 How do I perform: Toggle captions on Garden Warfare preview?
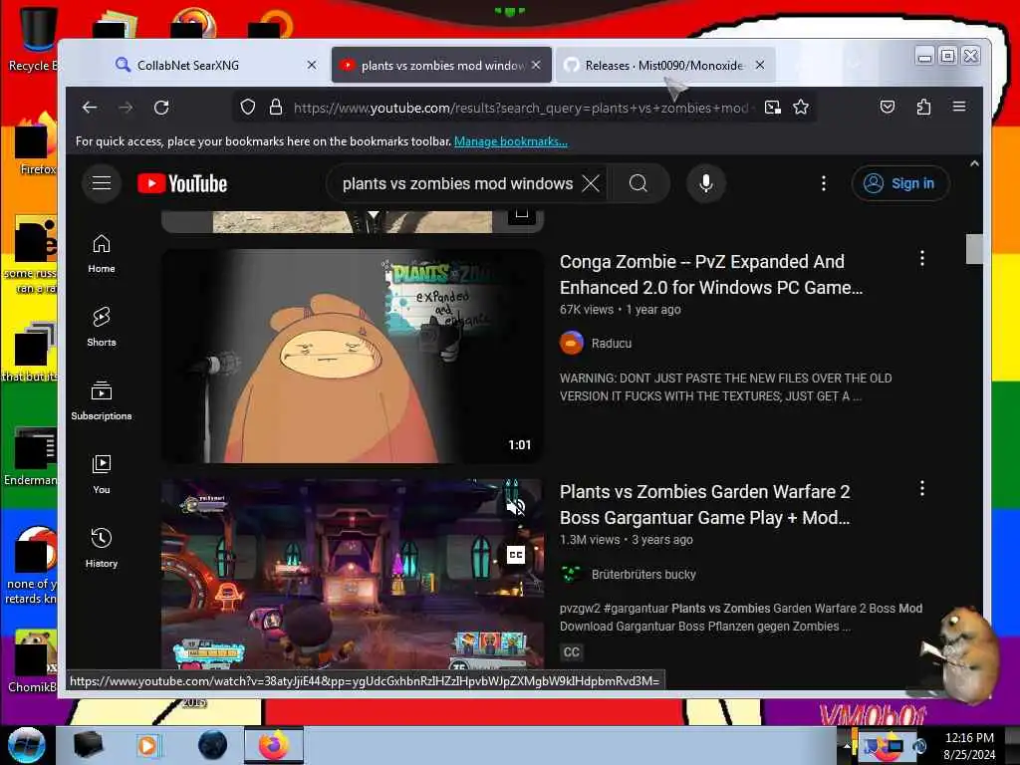(x=515, y=555)
